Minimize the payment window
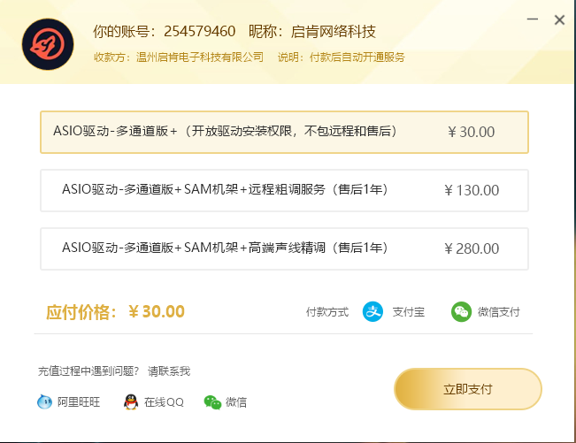Viewport: 576px width, 443px height. tap(533, 19)
